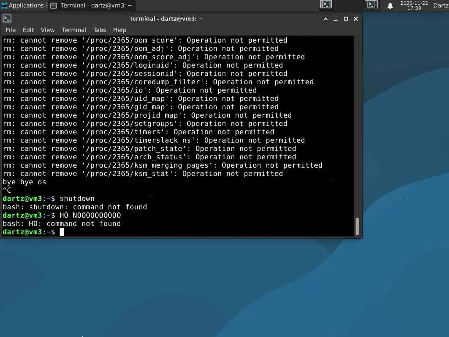The height and width of the screenshot is (337, 449).
Task: Select the Terminal - dartz@vm3 taskbar button
Action: click(x=92, y=5)
